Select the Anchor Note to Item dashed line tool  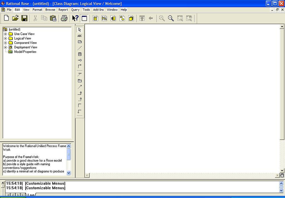pos(80,48)
